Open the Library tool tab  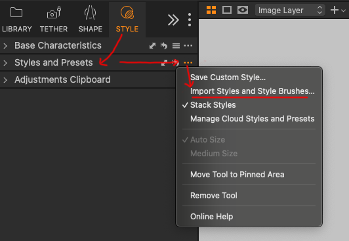click(16, 20)
